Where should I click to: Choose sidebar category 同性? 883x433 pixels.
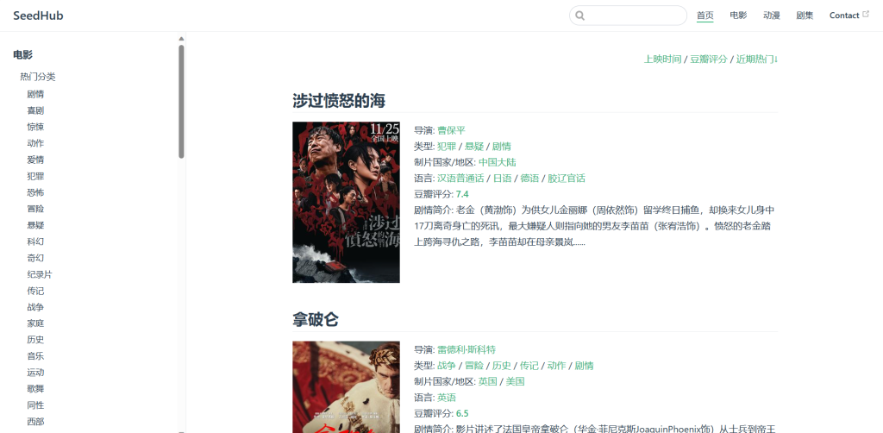[x=35, y=405]
